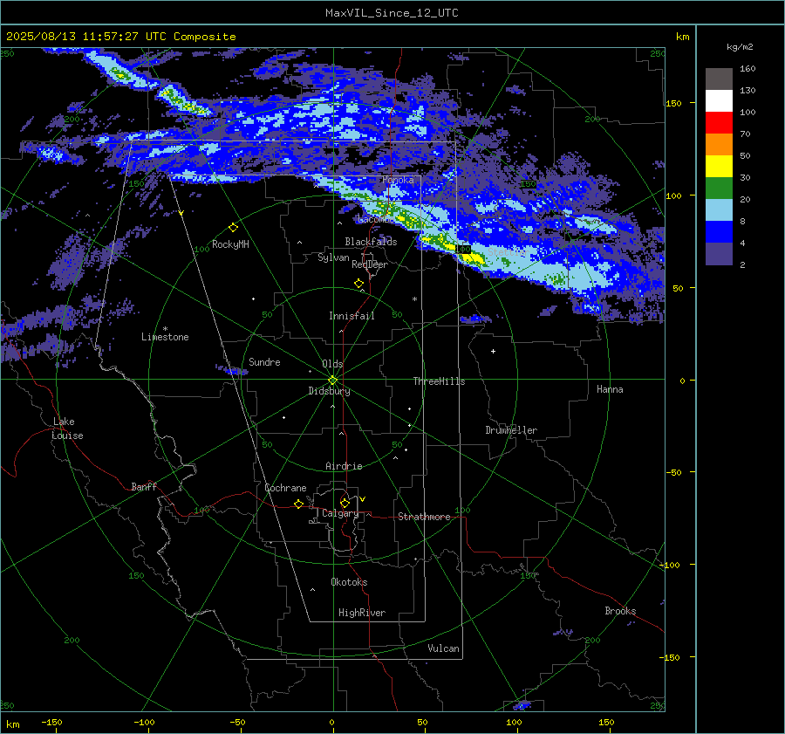Click the RockyMH label

(230, 244)
